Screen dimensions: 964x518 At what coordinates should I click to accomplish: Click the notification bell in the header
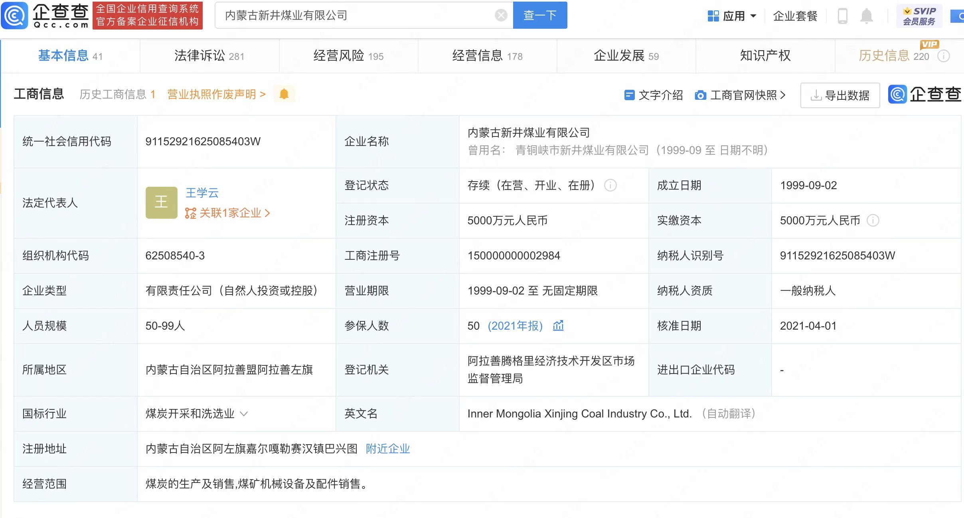click(x=866, y=16)
